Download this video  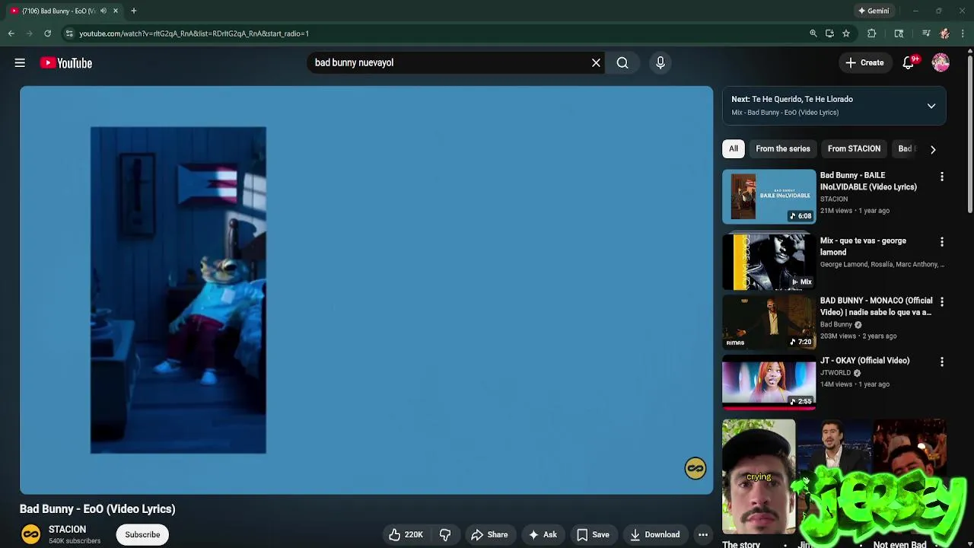654,534
